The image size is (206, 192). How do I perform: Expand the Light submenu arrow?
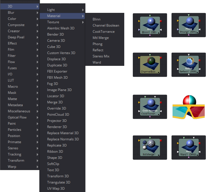(83, 10)
